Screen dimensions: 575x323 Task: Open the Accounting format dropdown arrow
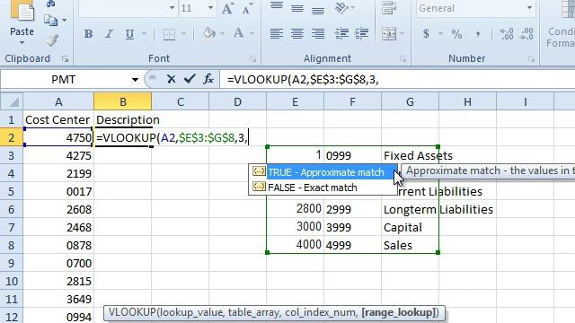click(x=441, y=34)
